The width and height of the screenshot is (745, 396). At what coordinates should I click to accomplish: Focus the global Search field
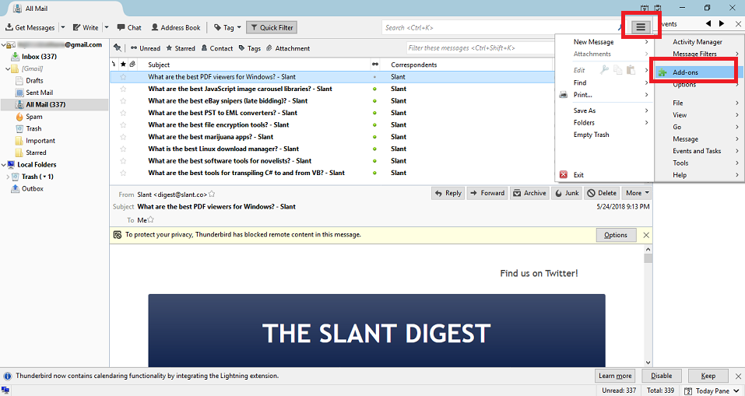pos(501,27)
